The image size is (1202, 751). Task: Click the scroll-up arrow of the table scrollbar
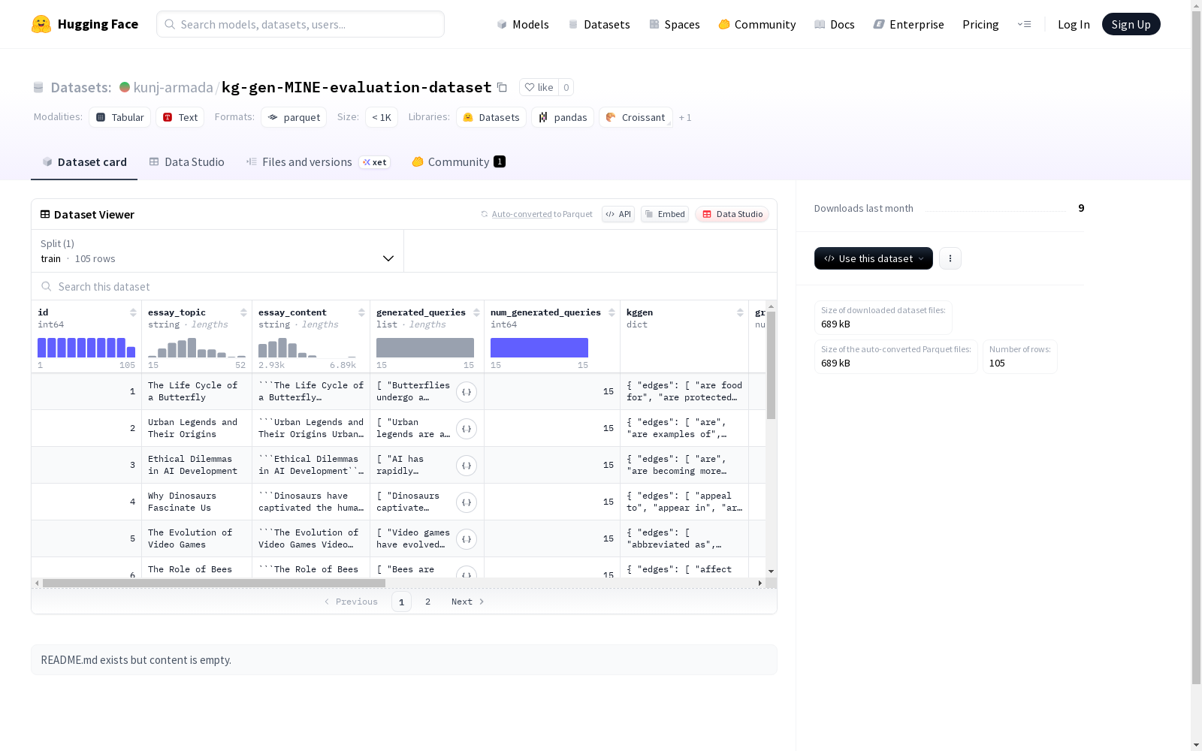771,307
